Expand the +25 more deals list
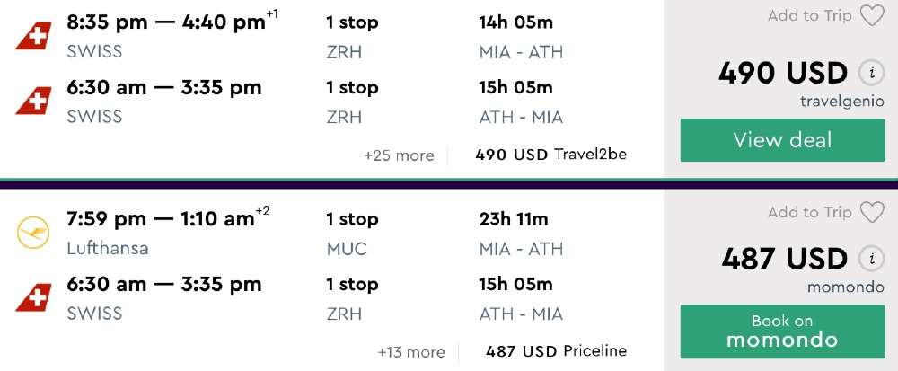 (x=399, y=155)
